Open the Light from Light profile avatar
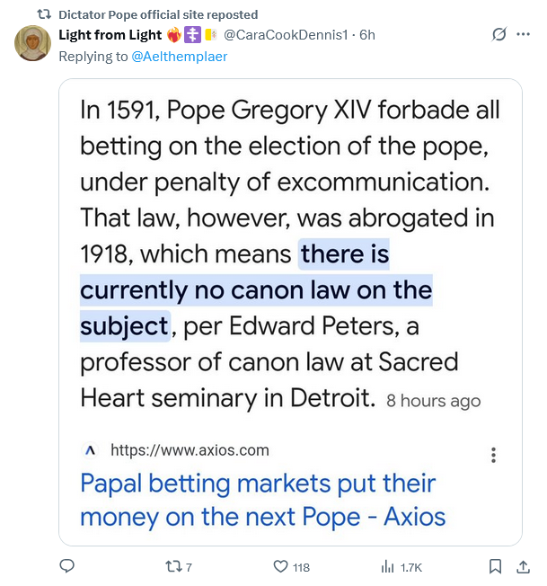This screenshot has height=586, width=547. coord(33,43)
